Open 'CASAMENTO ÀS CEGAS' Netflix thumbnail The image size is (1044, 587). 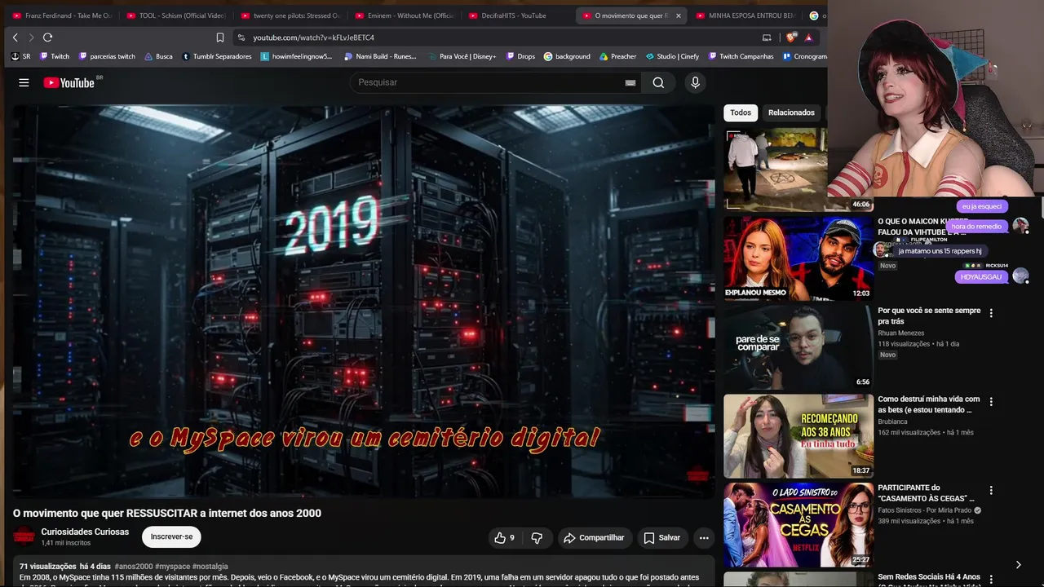tap(798, 524)
